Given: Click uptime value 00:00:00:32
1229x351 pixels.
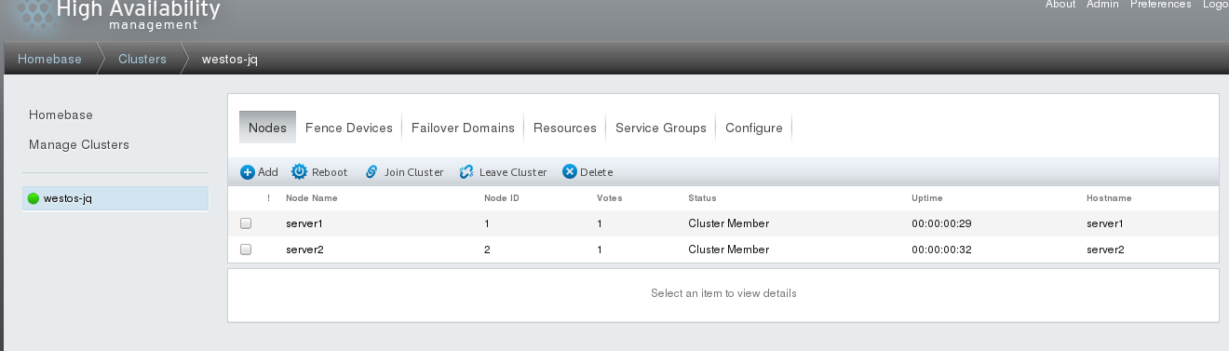Looking at the screenshot, I should [x=942, y=250].
